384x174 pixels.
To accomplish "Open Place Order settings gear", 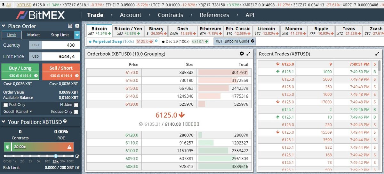I will pos(77,26).
